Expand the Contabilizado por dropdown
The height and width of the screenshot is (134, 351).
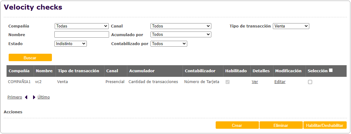(169, 44)
